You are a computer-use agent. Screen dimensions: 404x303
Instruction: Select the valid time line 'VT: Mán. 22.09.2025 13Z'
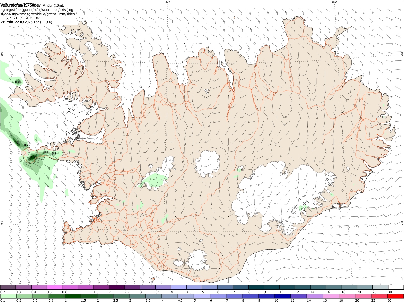[x=20, y=22]
